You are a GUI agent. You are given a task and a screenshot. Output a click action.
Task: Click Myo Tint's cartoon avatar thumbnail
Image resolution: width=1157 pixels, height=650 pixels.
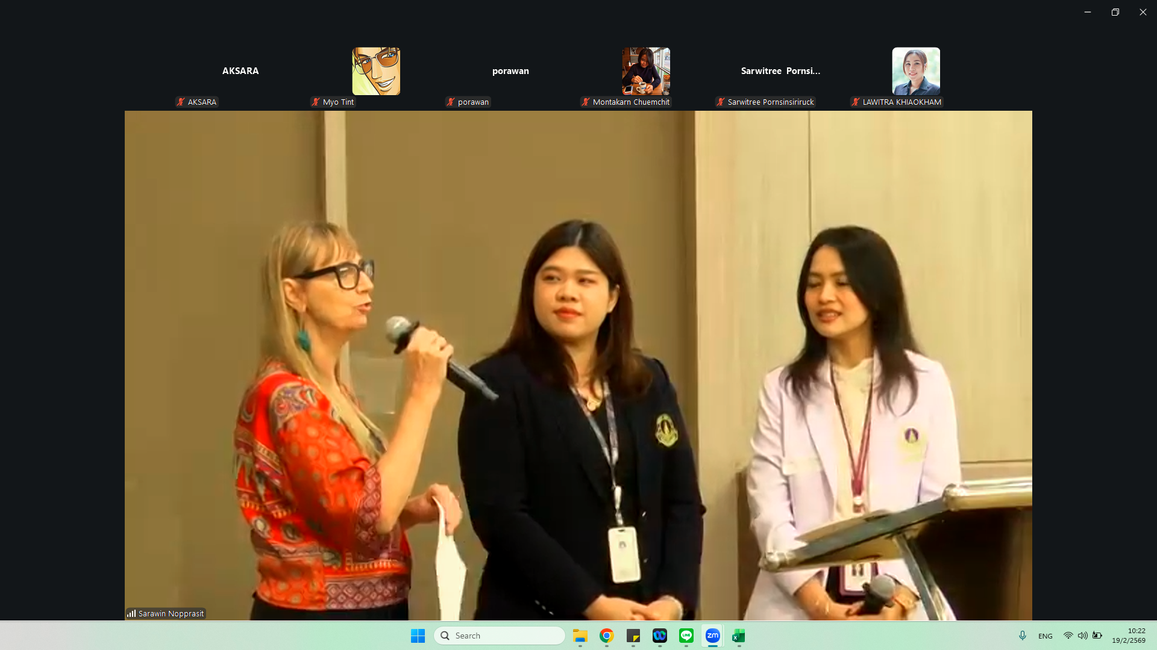376,71
